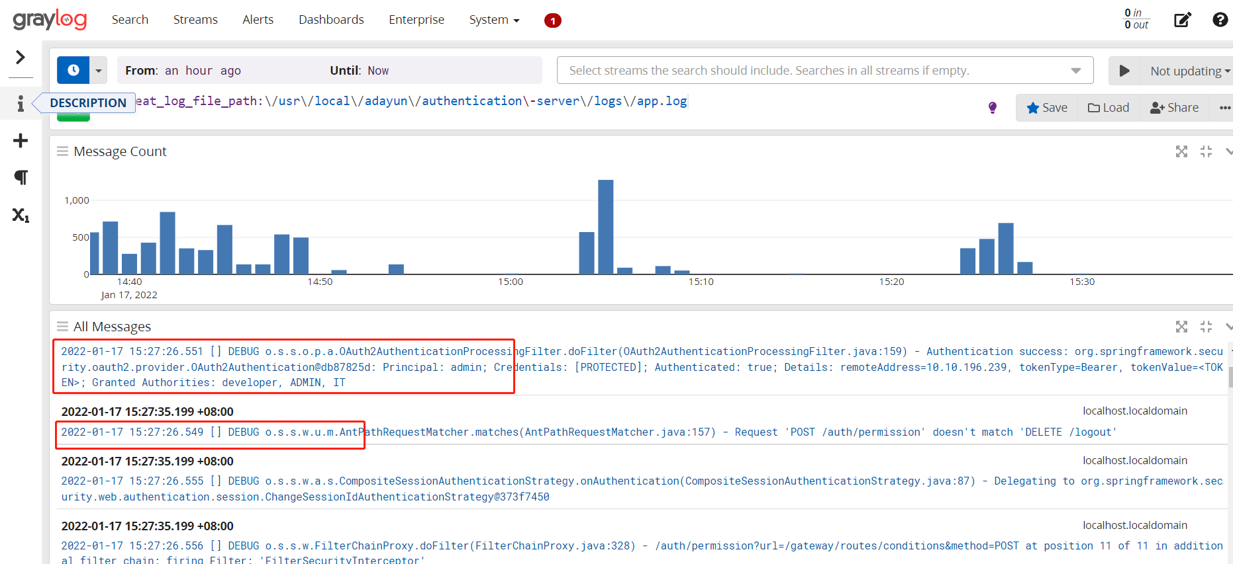
Task: Shrink the All Messages widget width
Action: [x=1206, y=327]
